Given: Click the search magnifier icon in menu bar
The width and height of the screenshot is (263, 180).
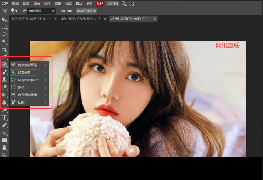Looking at the screenshot, I should pyautogui.click(x=124, y=3).
